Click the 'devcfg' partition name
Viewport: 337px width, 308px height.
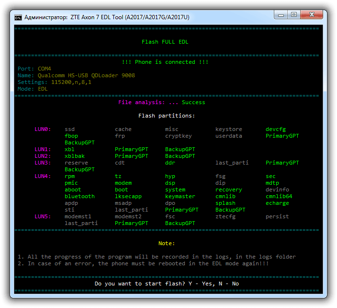tap(276, 129)
